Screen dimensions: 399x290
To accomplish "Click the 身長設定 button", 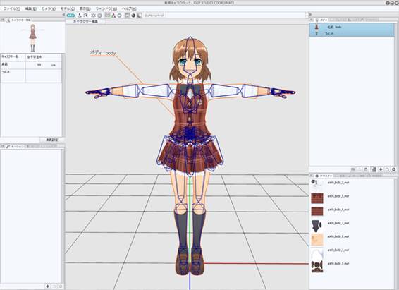I will [52, 140].
